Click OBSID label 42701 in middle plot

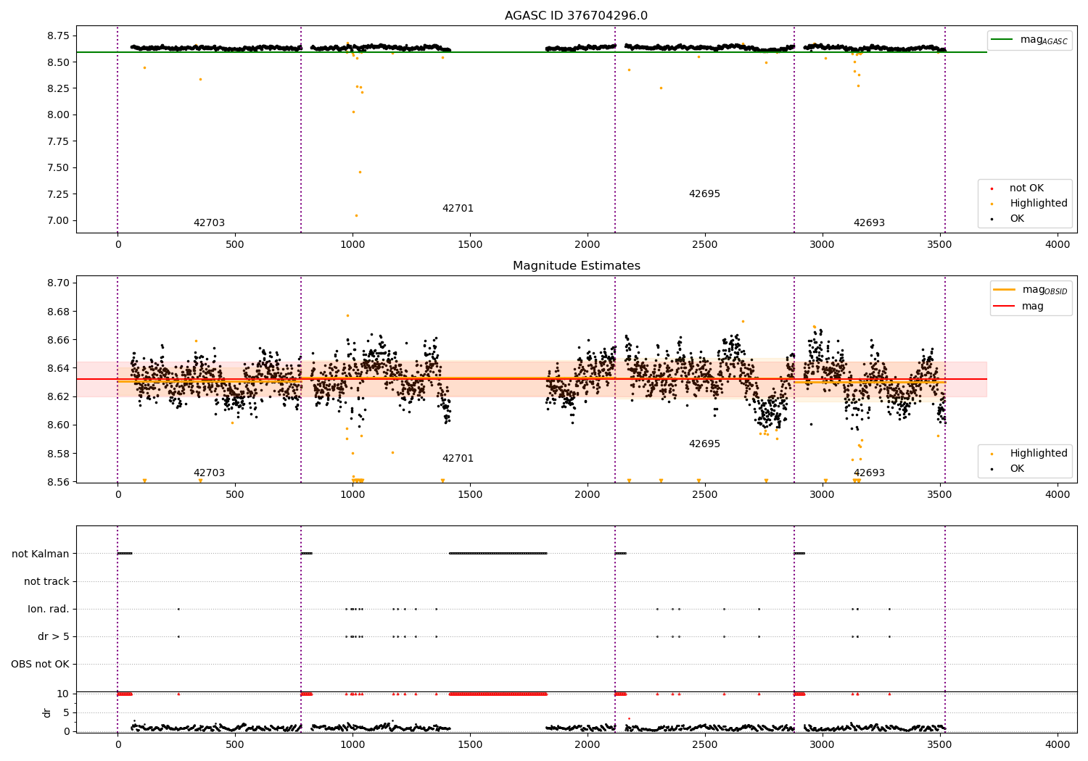(x=458, y=459)
